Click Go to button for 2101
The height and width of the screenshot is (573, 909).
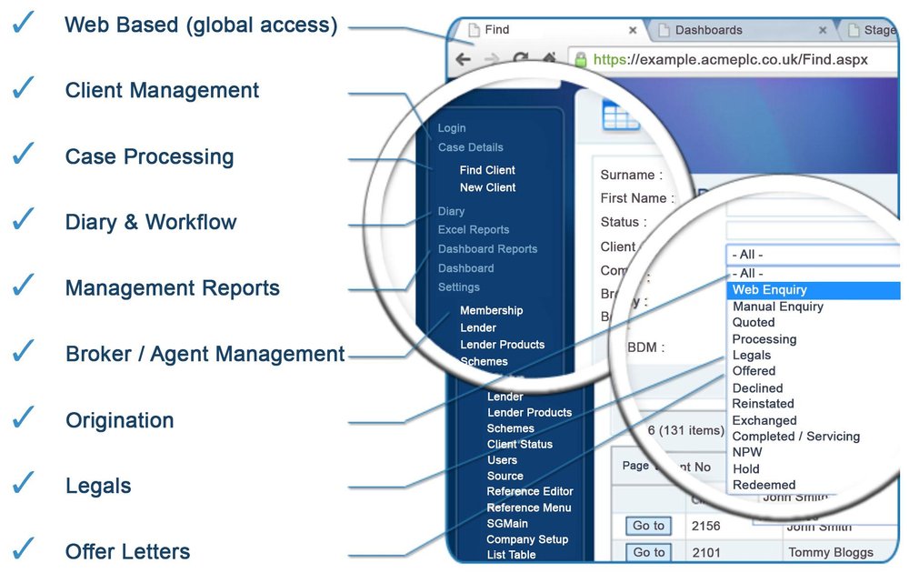(648, 552)
